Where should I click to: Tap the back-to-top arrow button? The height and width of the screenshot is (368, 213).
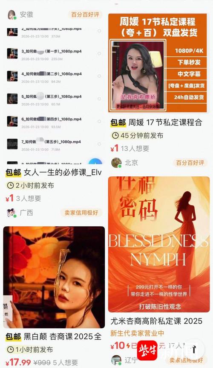click(194, 350)
